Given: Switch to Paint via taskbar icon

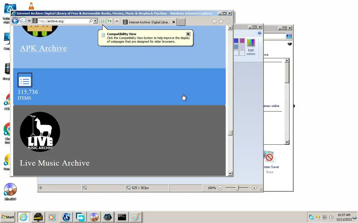Looking at the screenshot, I should click(136, 217).
